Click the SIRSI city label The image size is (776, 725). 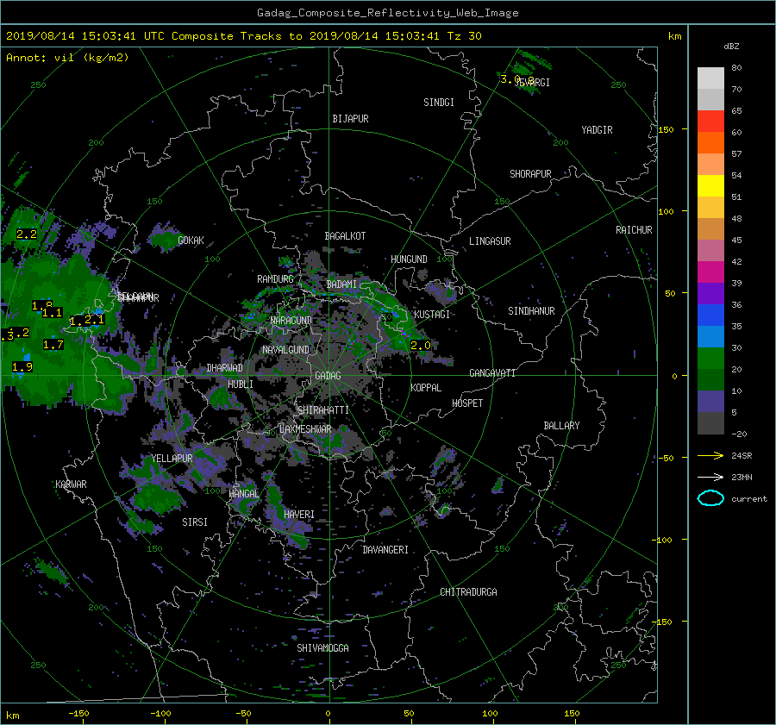point(195,522)
